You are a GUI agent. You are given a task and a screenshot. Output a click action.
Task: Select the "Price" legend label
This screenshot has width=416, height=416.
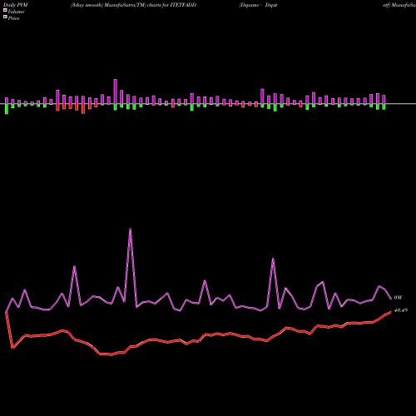[13, 18]
